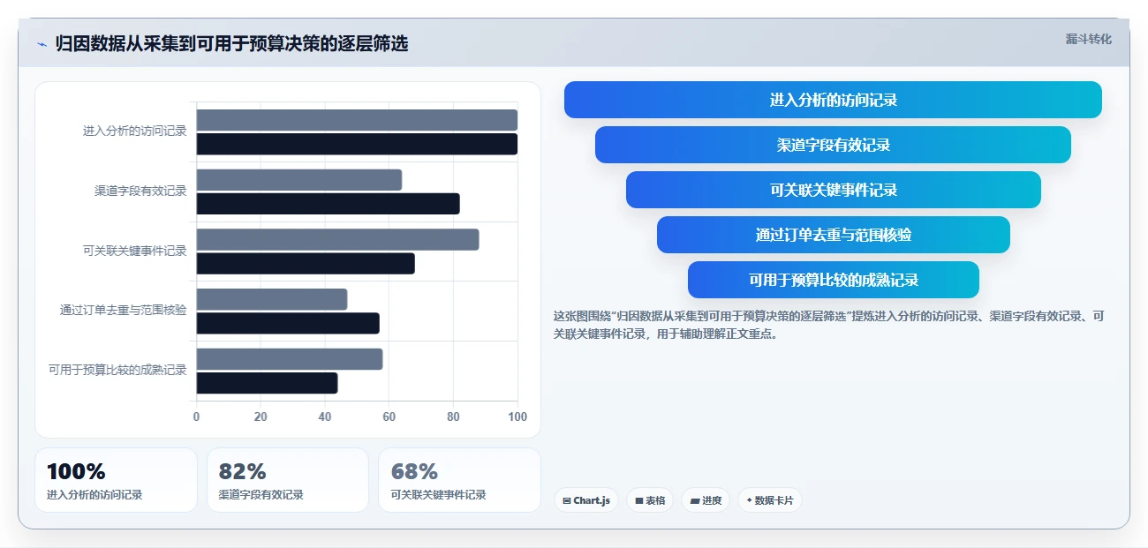Open the 100% 进入分析的访问记录 stat card
1148x548 pixels.
[x=116, y=480]
